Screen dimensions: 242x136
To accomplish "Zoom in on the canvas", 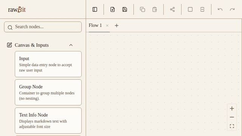I will click(x=232, y=108).
